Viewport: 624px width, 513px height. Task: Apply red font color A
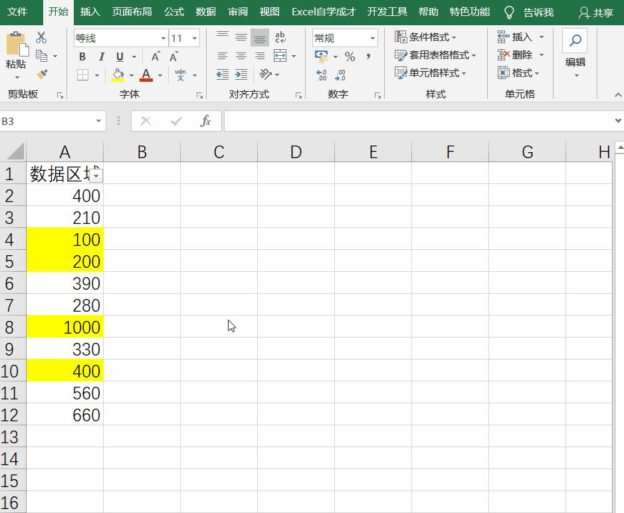[x=146, y=75]
